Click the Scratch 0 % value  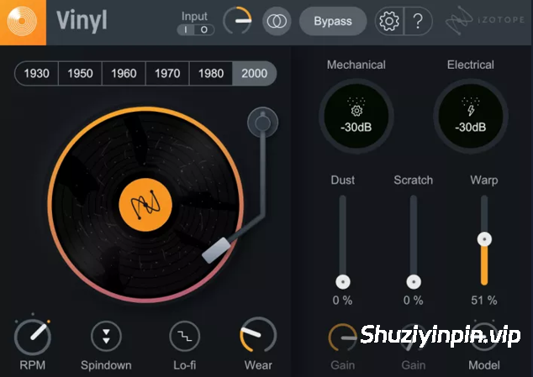click(x=414, y=301)
